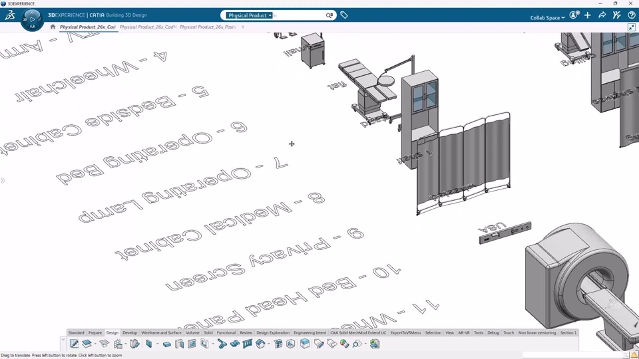Switch to second Physical Product_26x document tab

pyautogui.click(x=148, y=27)
